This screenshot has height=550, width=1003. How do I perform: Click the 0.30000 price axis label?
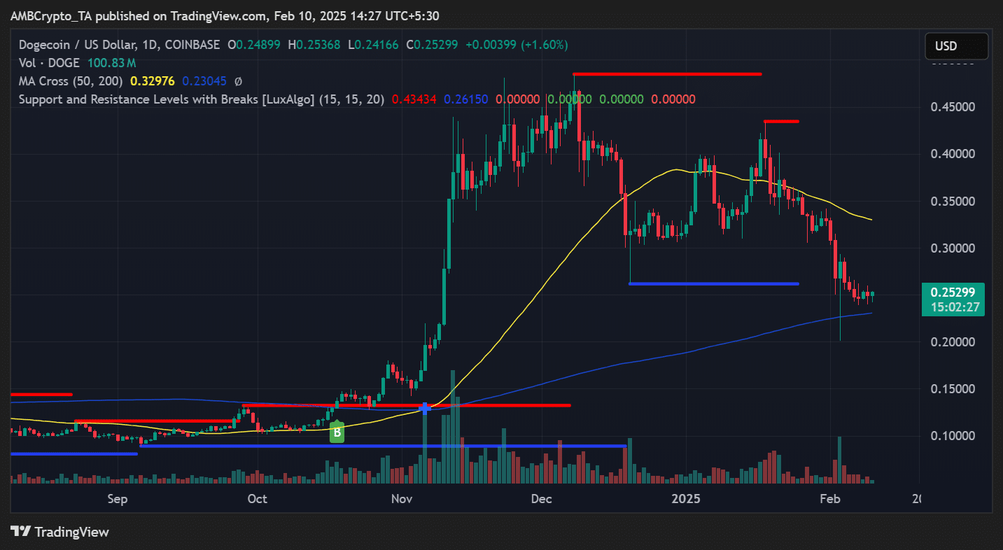pos(954,248)
